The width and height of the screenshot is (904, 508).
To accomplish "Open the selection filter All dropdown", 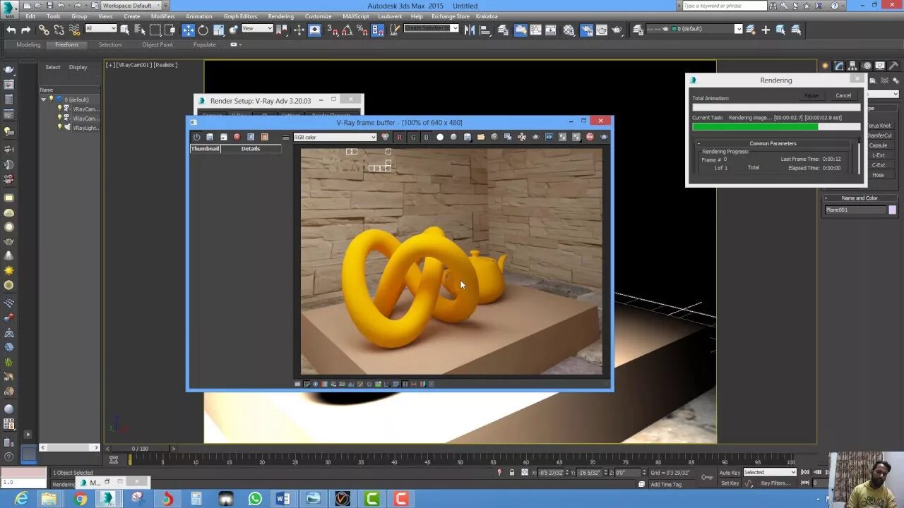I will coord(100,28).
